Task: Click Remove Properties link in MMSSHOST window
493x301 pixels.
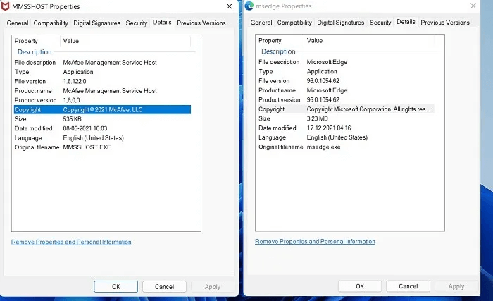Action: (71, 242)
